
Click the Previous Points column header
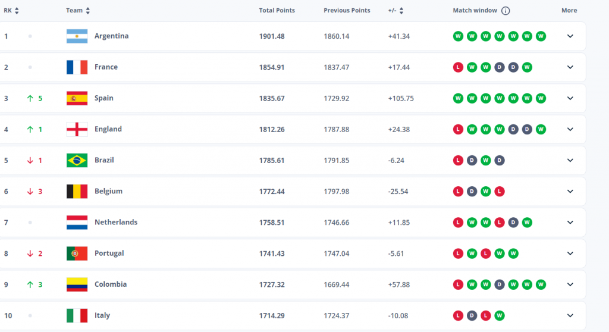(347, 11)
